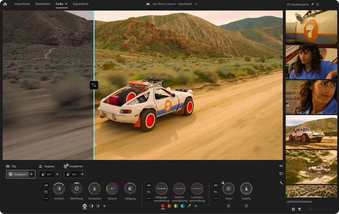Toggle visibility eye for basic adjustments group

[x=46, y=185]
